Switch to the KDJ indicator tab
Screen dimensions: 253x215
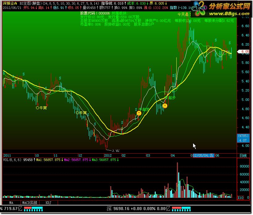48,203
